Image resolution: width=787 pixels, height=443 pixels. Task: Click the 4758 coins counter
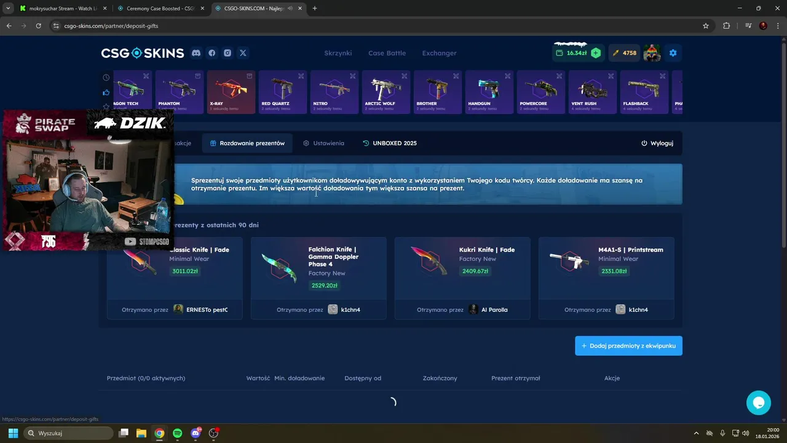(624, 53)
